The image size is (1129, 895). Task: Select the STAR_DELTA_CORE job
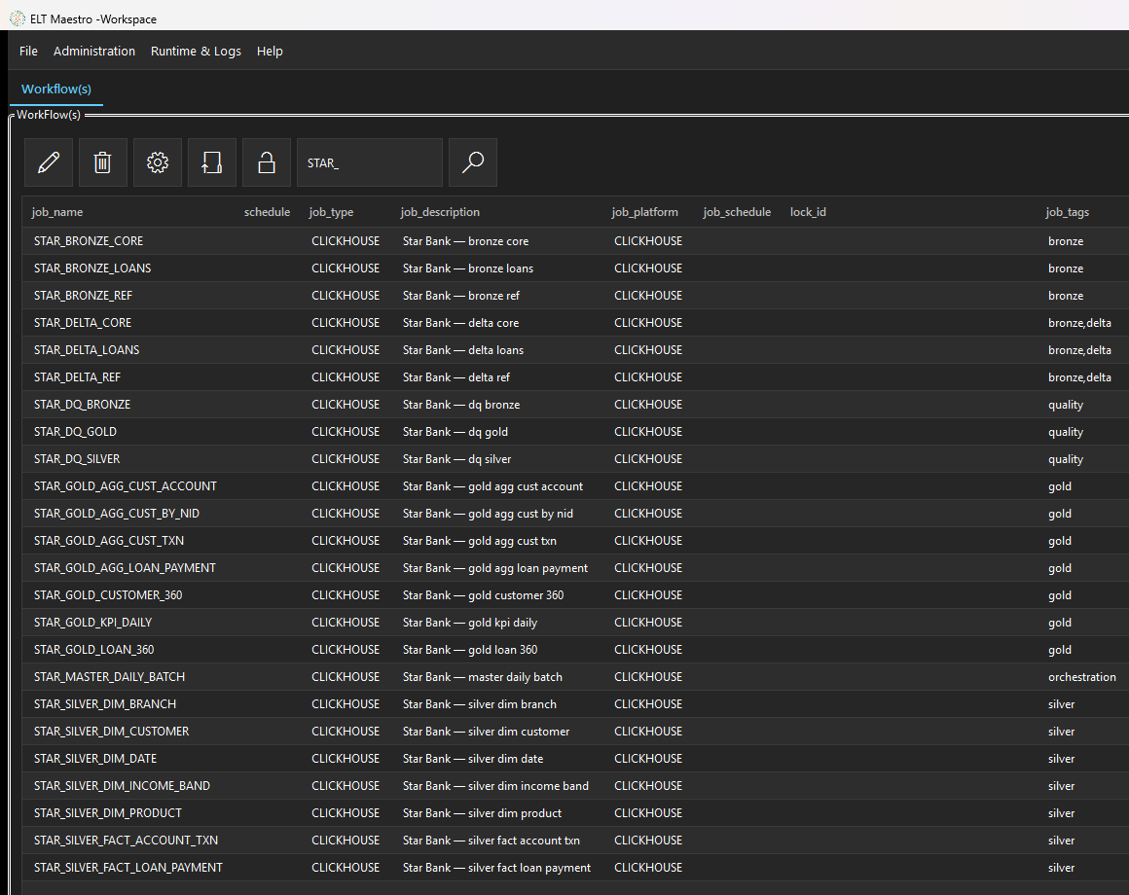[83, 323]
